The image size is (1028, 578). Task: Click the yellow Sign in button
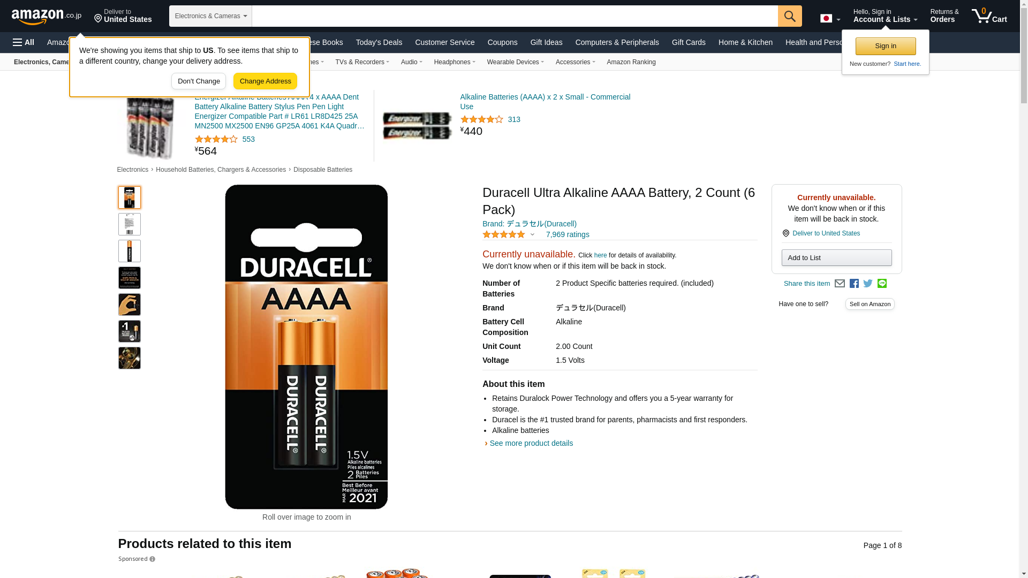tap(886, 46)
